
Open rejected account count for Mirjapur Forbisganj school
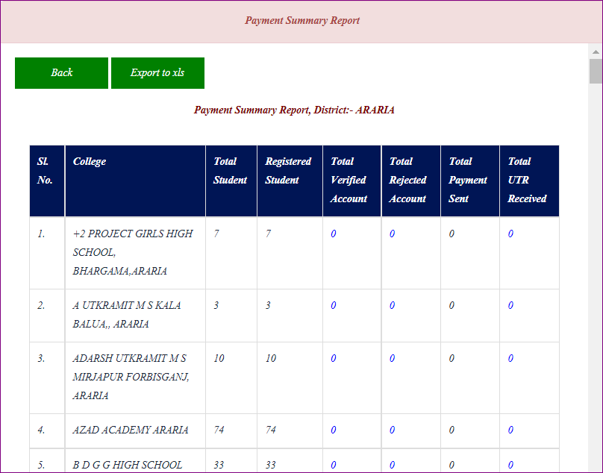393,359
